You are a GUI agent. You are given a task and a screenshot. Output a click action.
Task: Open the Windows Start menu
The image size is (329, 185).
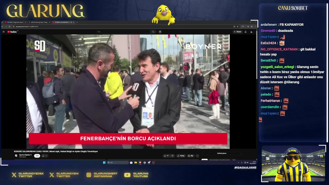104,162
